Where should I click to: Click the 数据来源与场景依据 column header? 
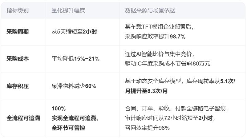[150, 10]
